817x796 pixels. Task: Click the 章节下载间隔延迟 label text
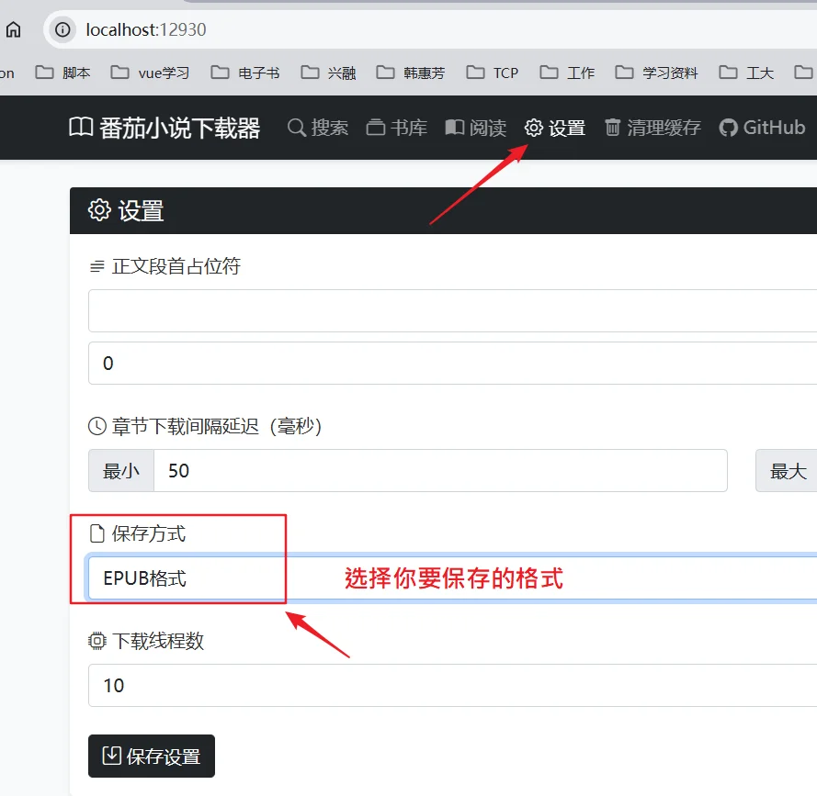tap(216, 426)
